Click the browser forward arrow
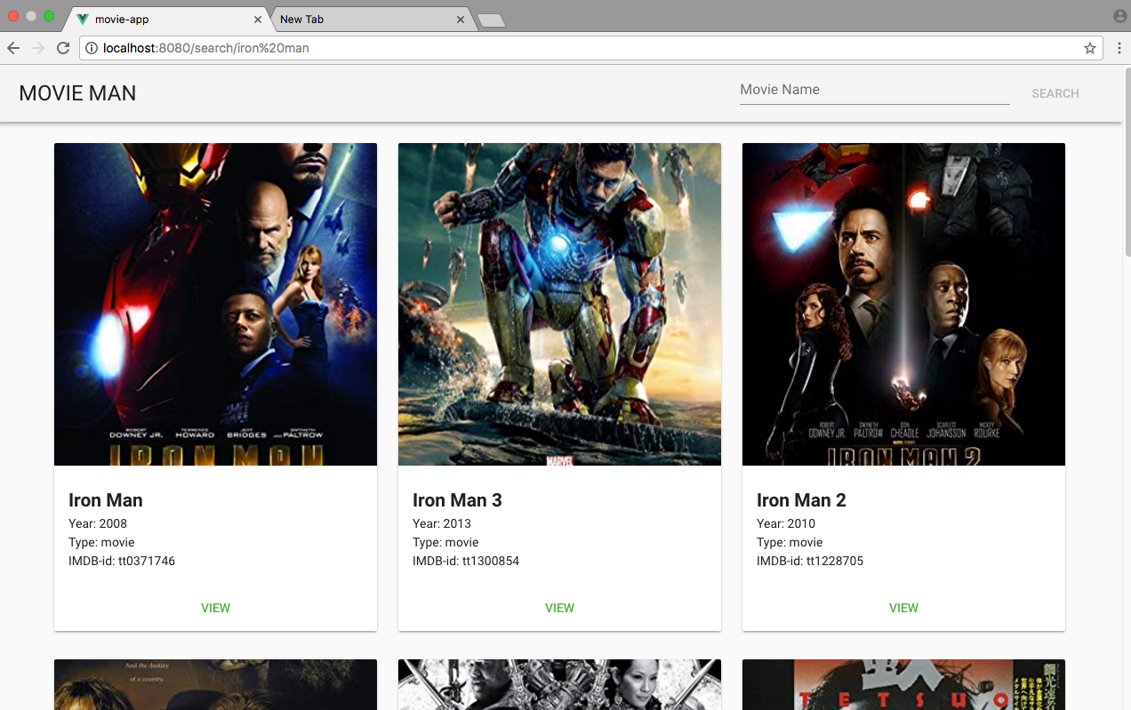The image size is (1131, 710). (38, 48)
